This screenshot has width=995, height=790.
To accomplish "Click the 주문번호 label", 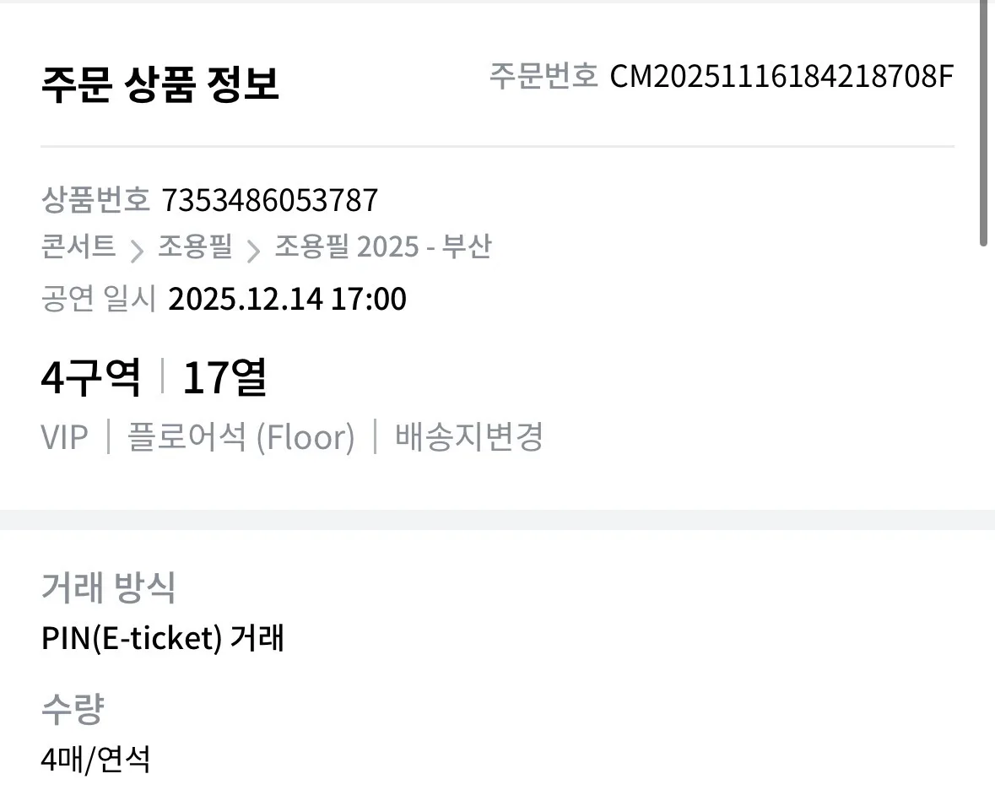I will 543,77.
